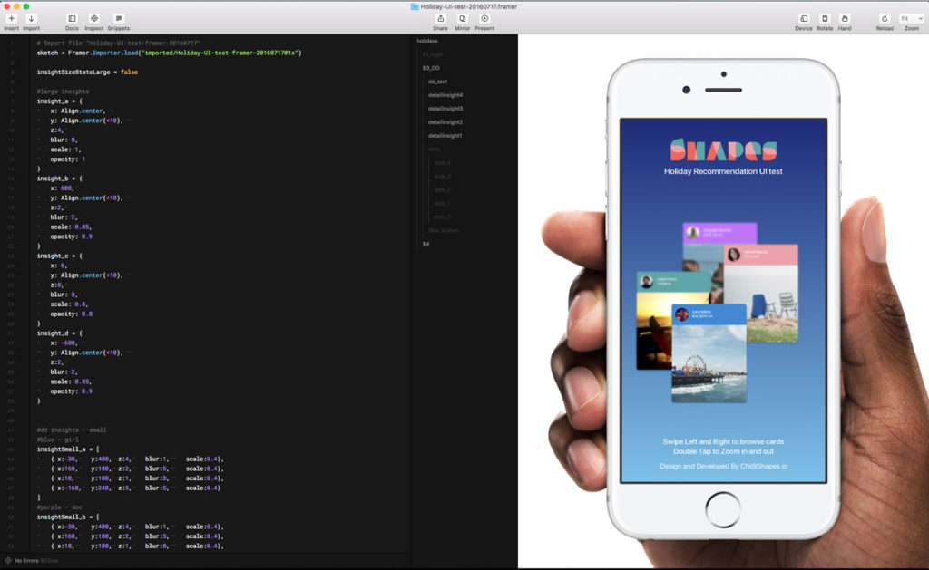
Task: Open the Import tool
Action: click(31, 18)
